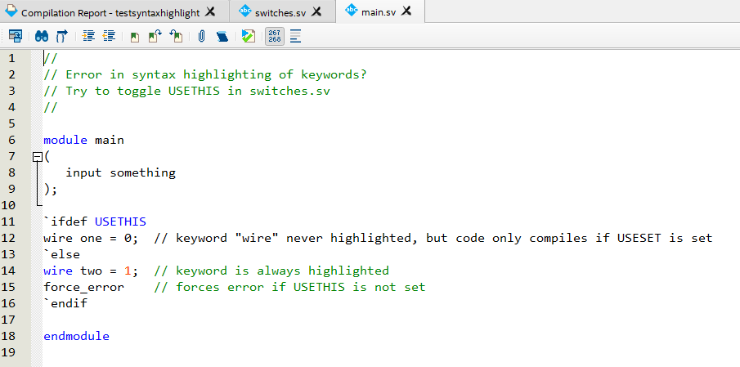Increase indent of selected lines
Viewport: 740px width, 367px height.
click(x=88, y=36)
